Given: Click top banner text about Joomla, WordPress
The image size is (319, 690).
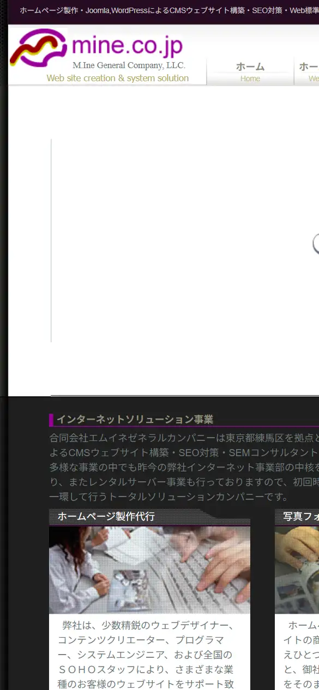Looking at the screenshot, I should click(x=169, y=10).
